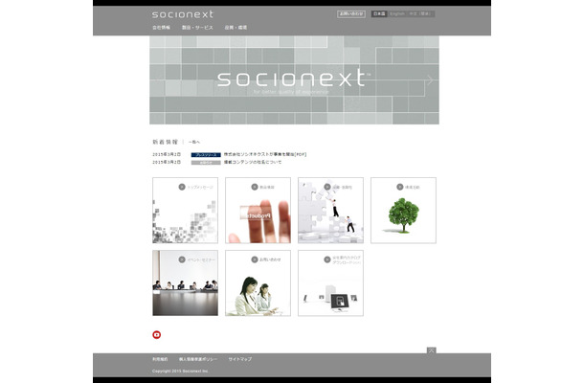The width and height of the screenshot is (584, 383).
Task: Click the 製品情報 tile arrow icon
Action: pos(255,187)
